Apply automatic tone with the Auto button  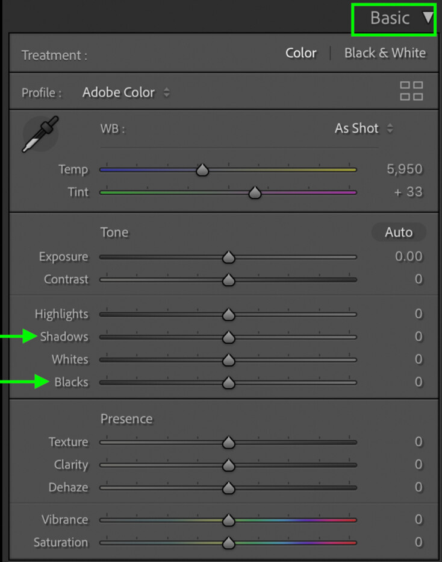click(399, 232)
